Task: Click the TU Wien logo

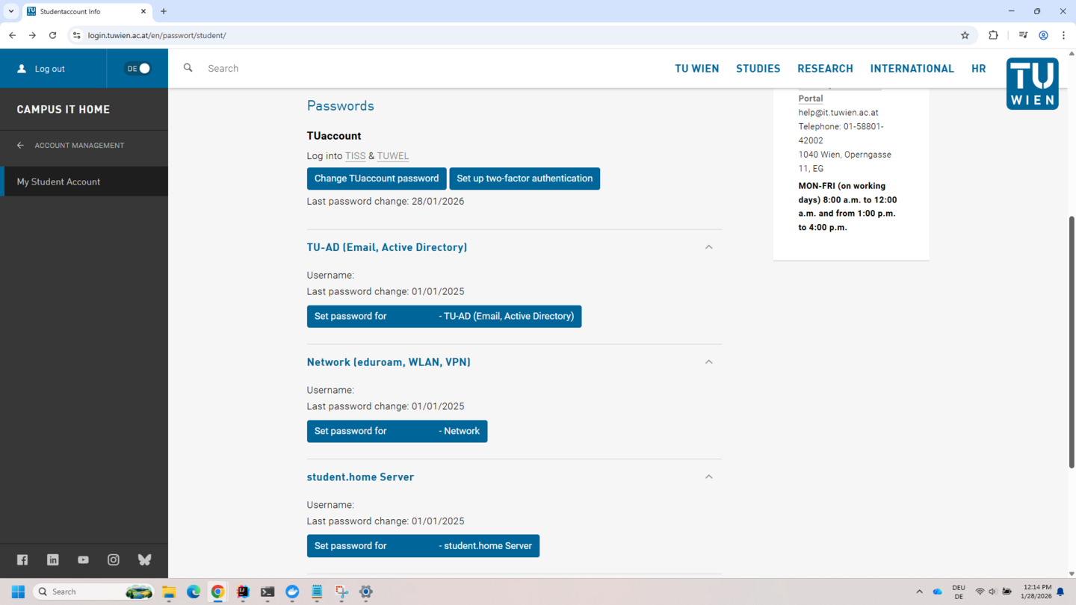Action: [1032, 84]
